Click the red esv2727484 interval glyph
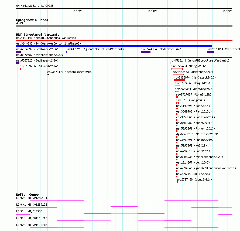This screenshot has height=231, width=240. coord(177,69)
